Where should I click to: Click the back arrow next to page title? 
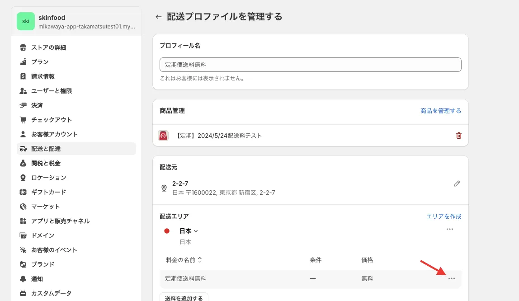point(158,17)
